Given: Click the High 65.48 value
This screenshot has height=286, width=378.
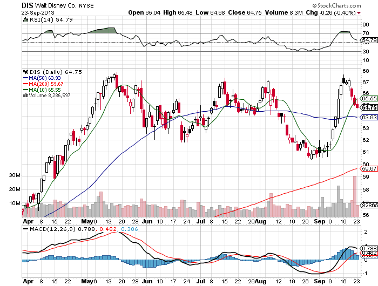Looking at the screenshot, I should [178, 12].
